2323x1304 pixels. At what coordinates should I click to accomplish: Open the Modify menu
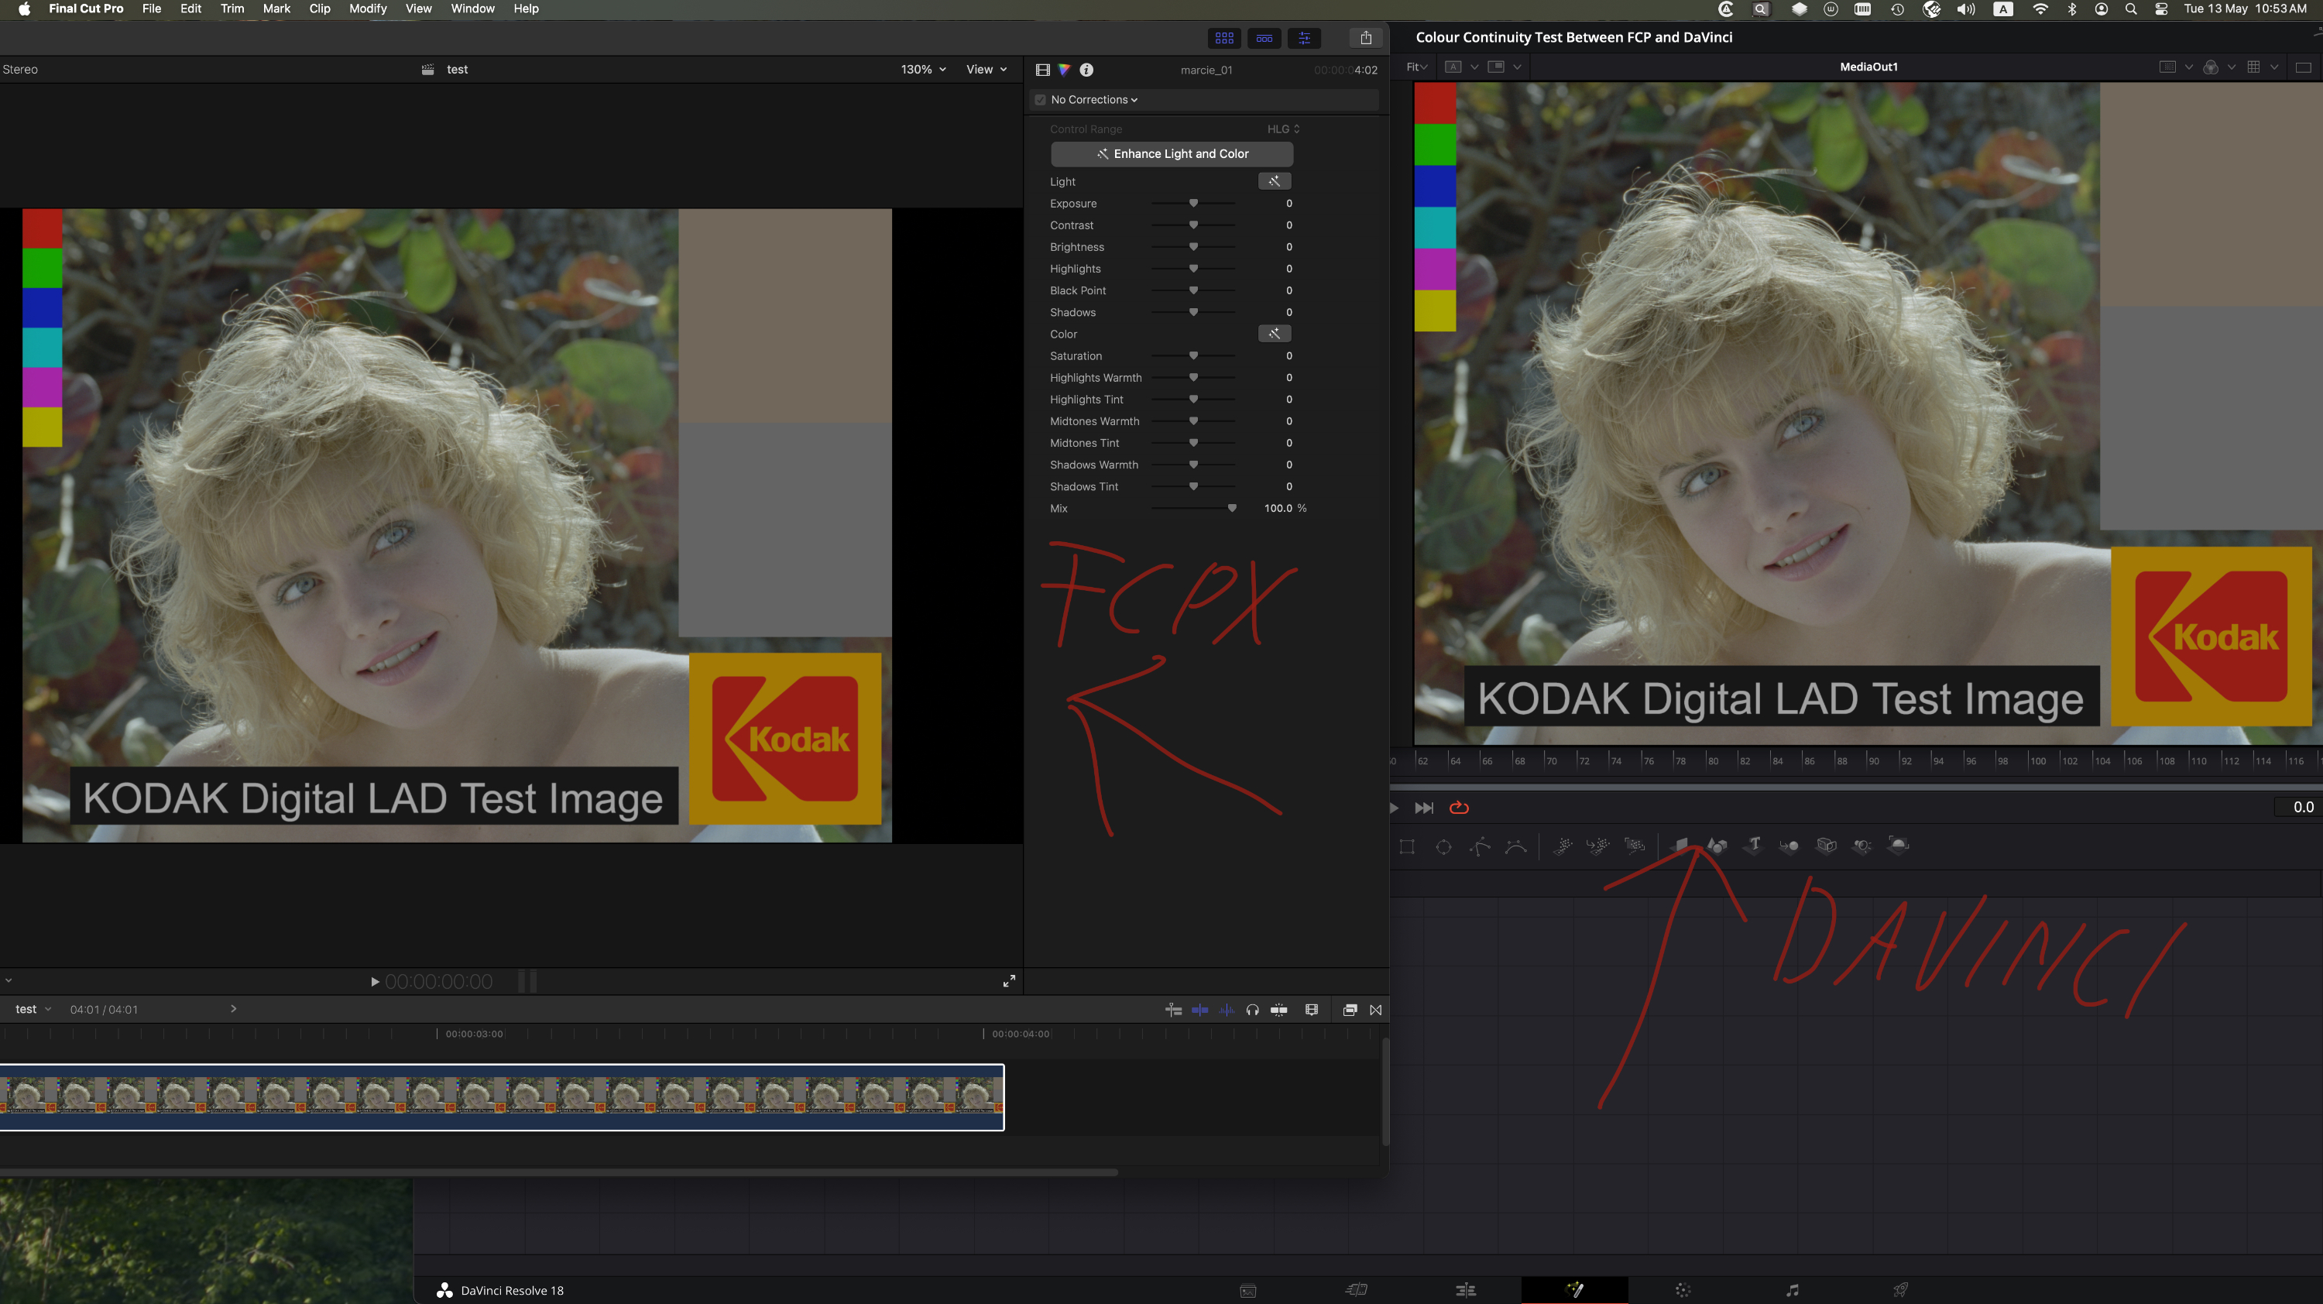368,9
